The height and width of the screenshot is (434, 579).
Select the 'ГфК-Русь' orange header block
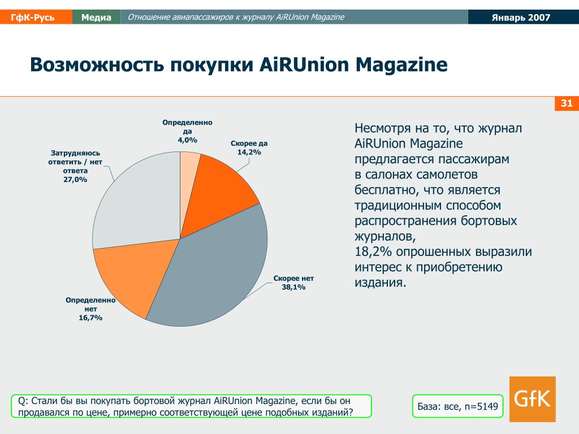point(36,17)
